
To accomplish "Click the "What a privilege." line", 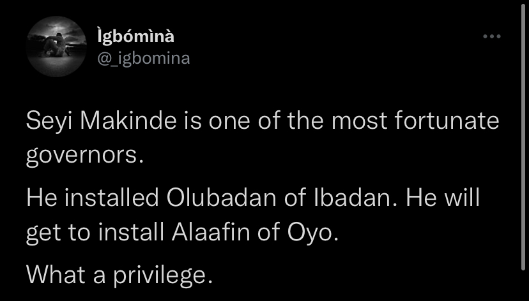I will tap(118, 275).
